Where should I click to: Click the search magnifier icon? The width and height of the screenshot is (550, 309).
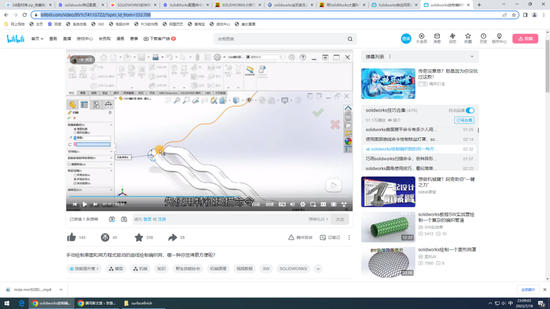point(350,39)
